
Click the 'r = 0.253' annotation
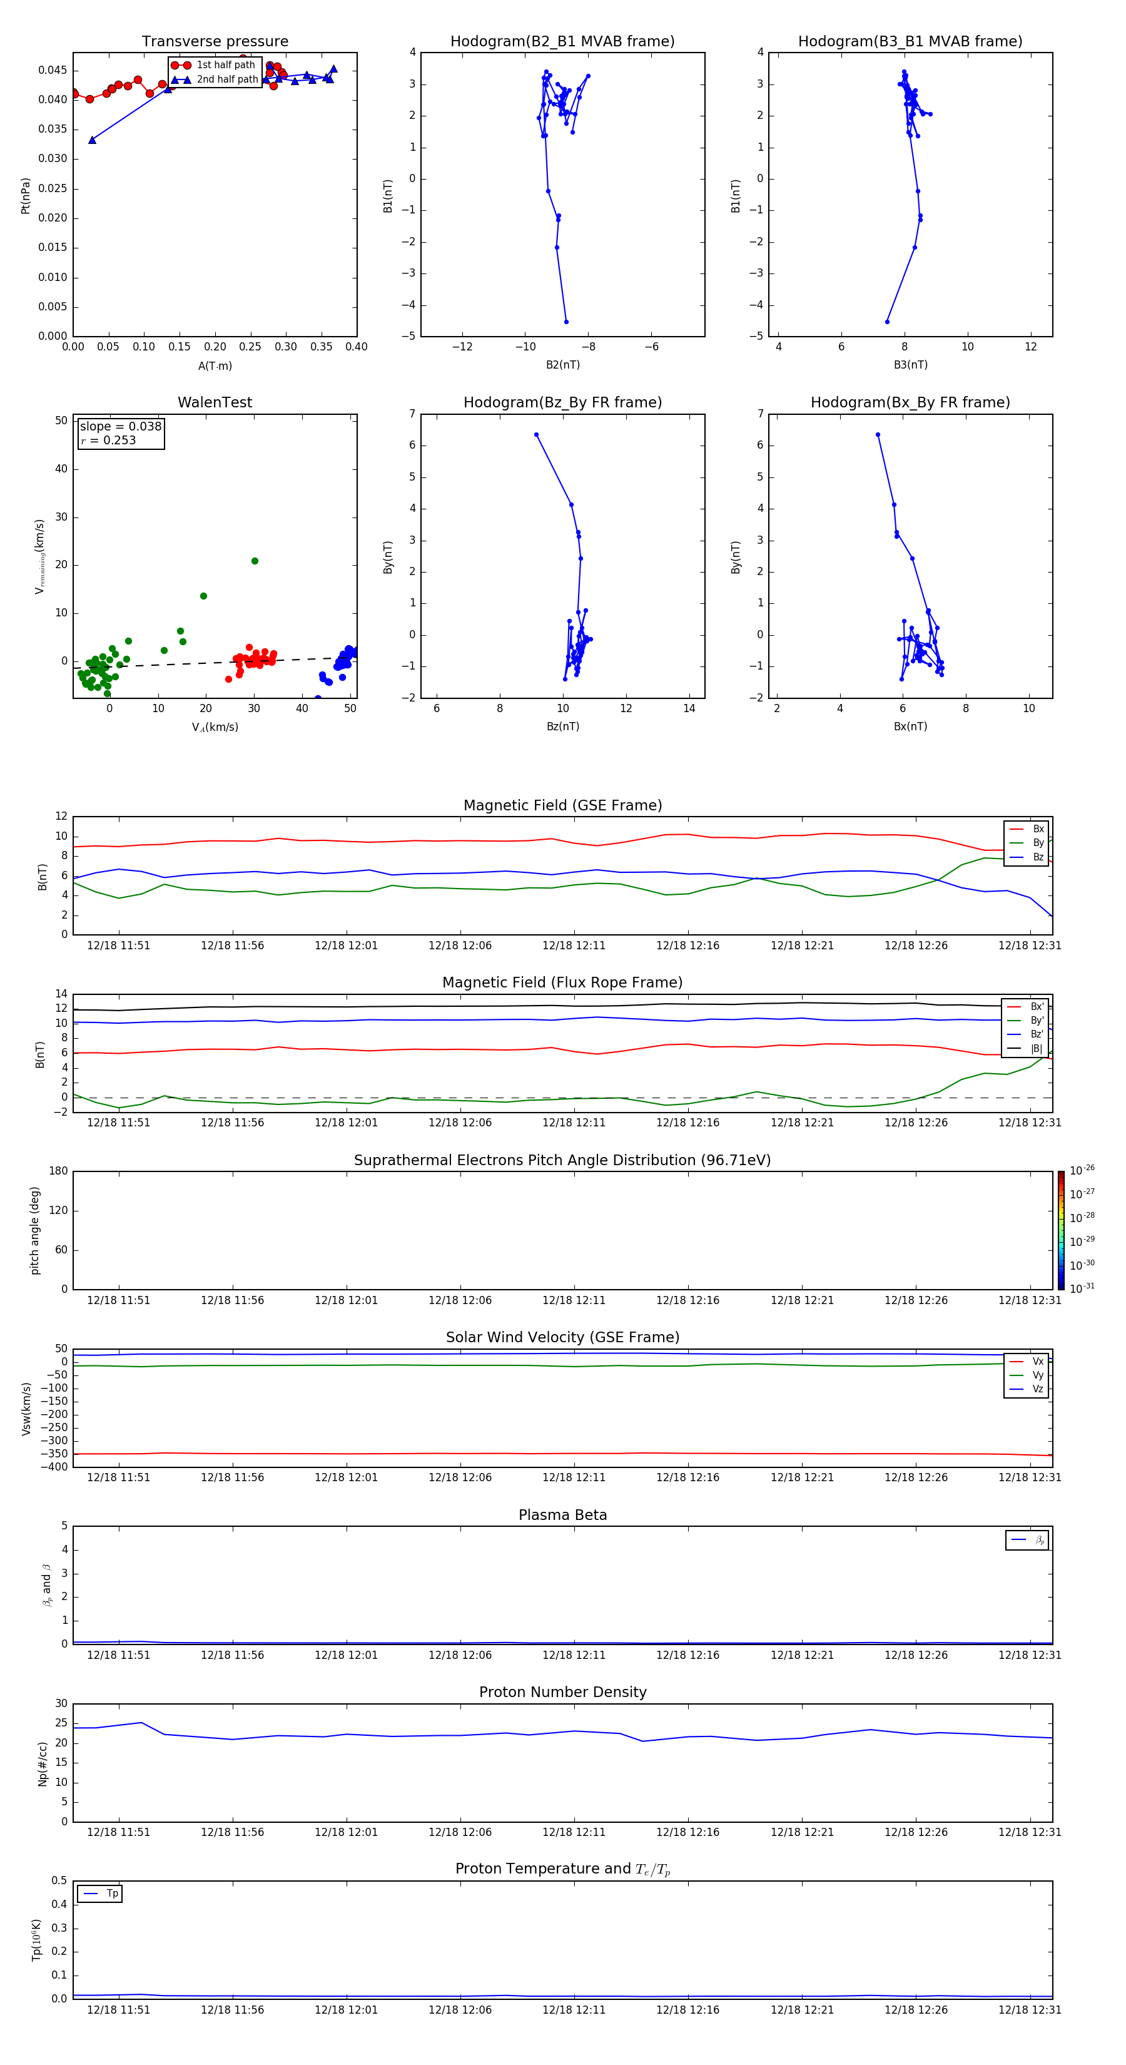pos(108,440)
